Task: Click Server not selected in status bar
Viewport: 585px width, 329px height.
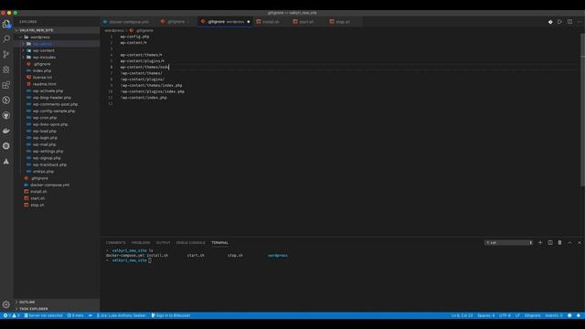Action: pos(43,315)
